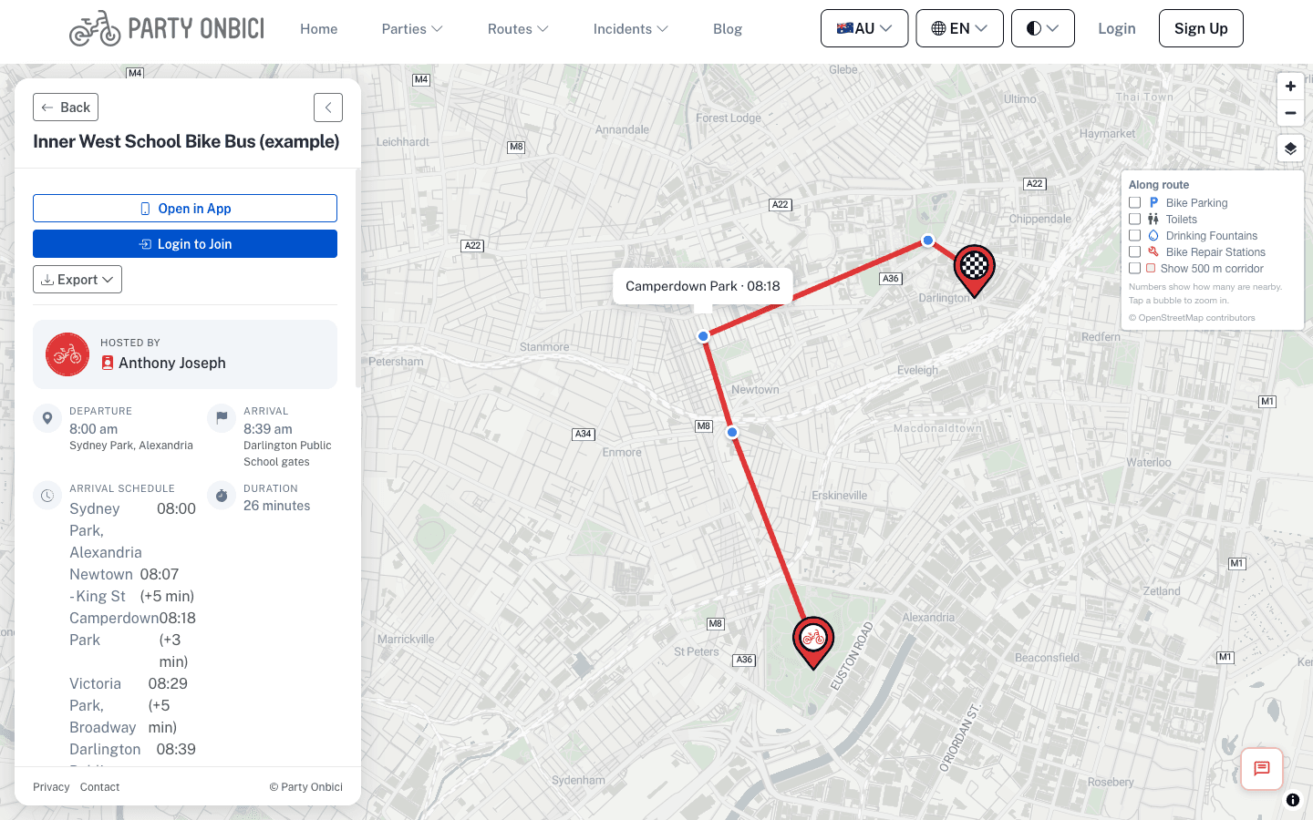Click the departure location pin icon

pyautogui.click(x=47, y=418)
